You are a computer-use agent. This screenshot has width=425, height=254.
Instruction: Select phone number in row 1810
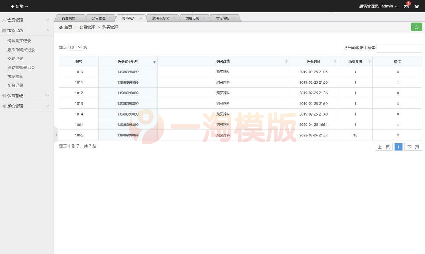tap(128, 72)
